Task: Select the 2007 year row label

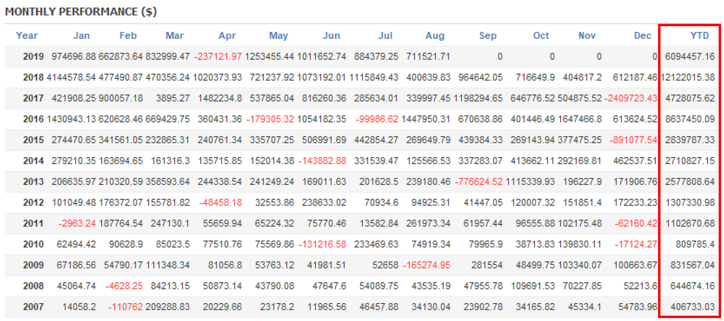Action: (x=33, y=306)
